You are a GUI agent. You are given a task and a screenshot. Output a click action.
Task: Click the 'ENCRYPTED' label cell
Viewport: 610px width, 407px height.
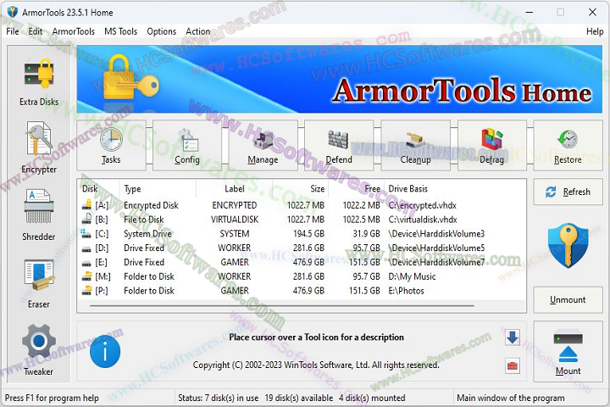pos(235,205)
